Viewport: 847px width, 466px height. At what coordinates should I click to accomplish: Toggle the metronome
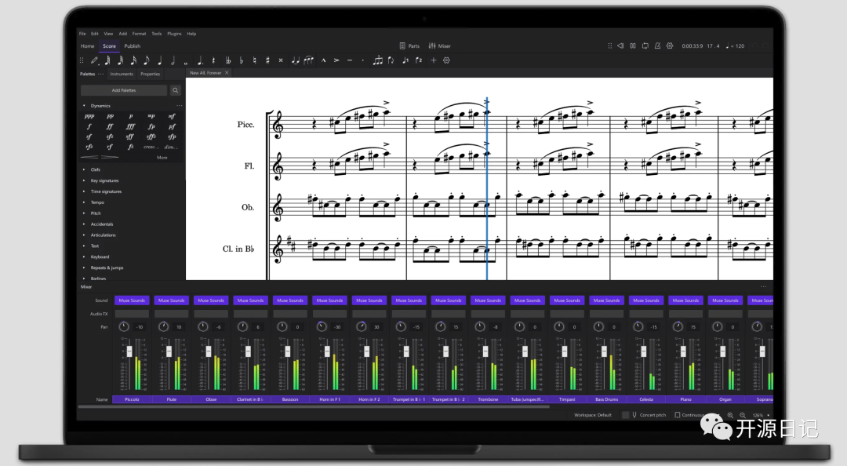click(657, 46)
